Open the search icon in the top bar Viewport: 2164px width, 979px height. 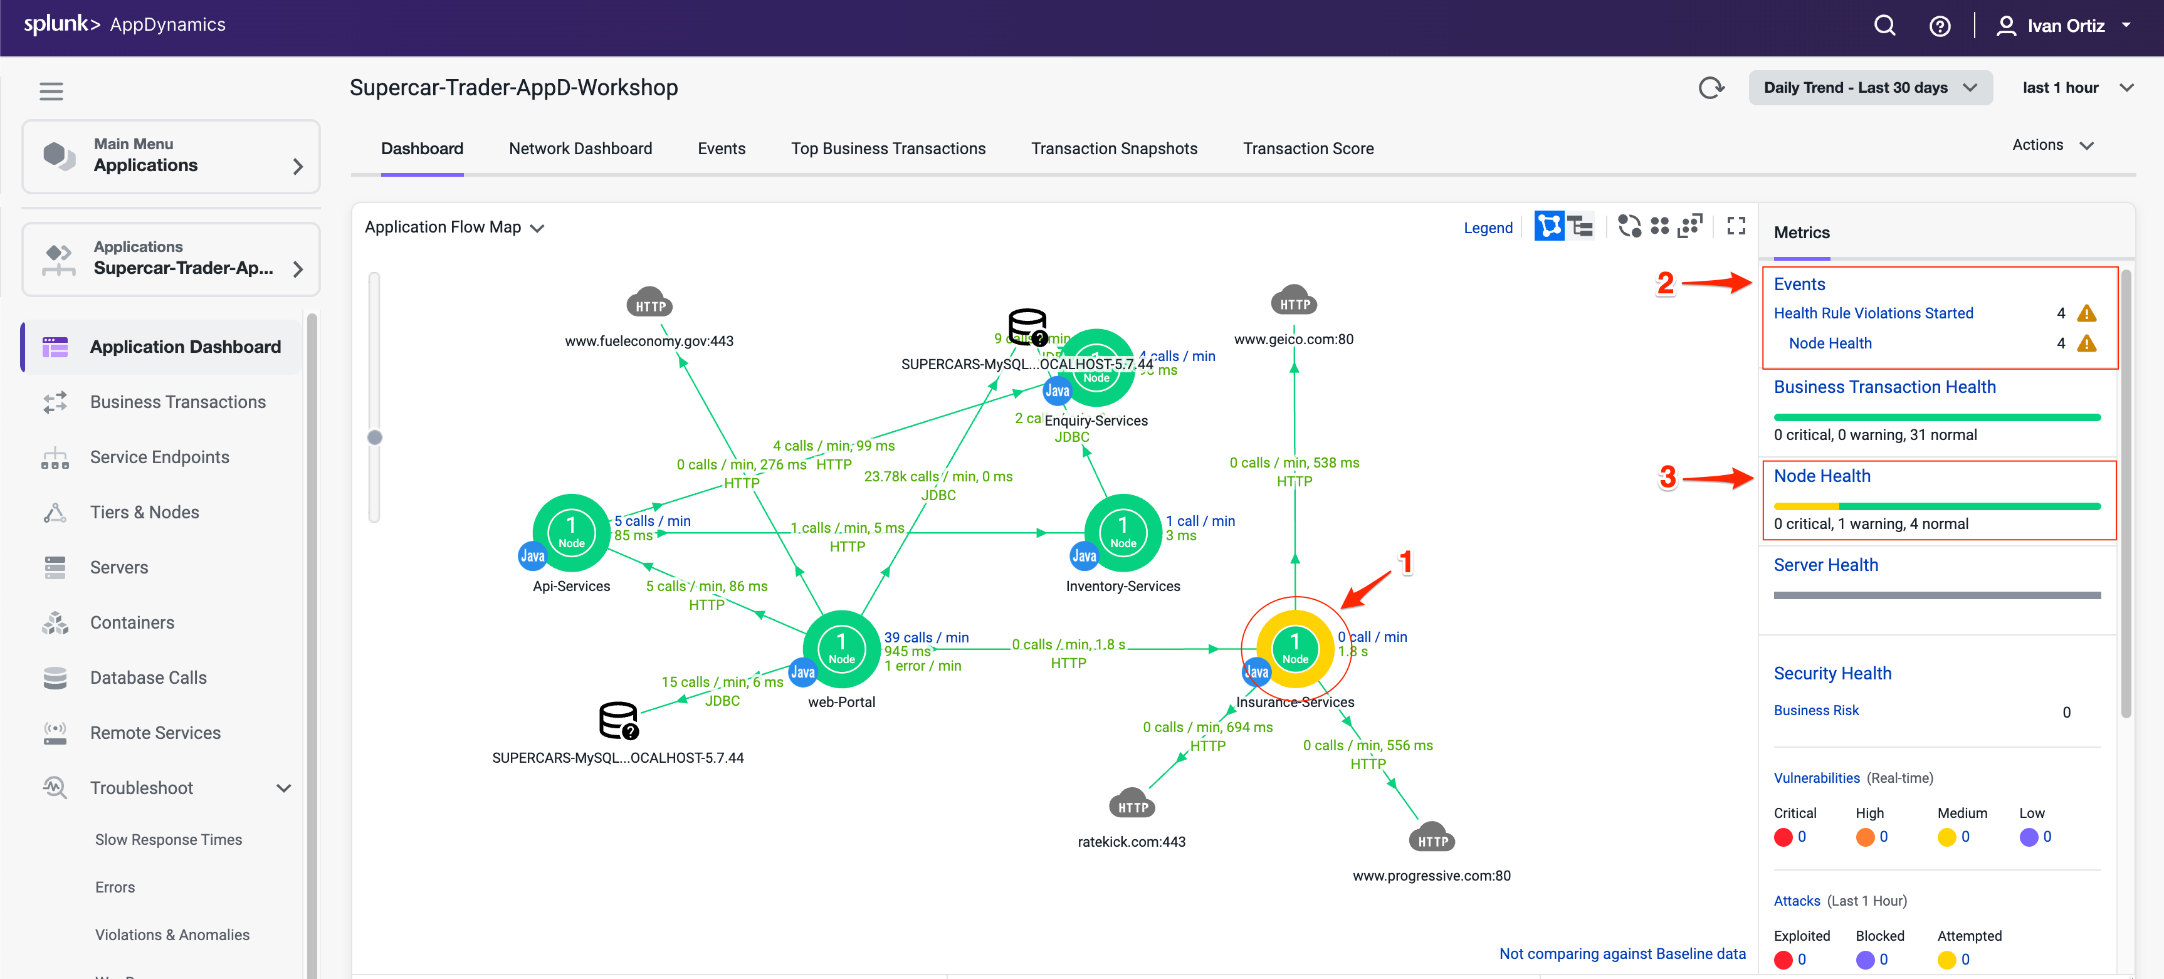point(1884,25)
